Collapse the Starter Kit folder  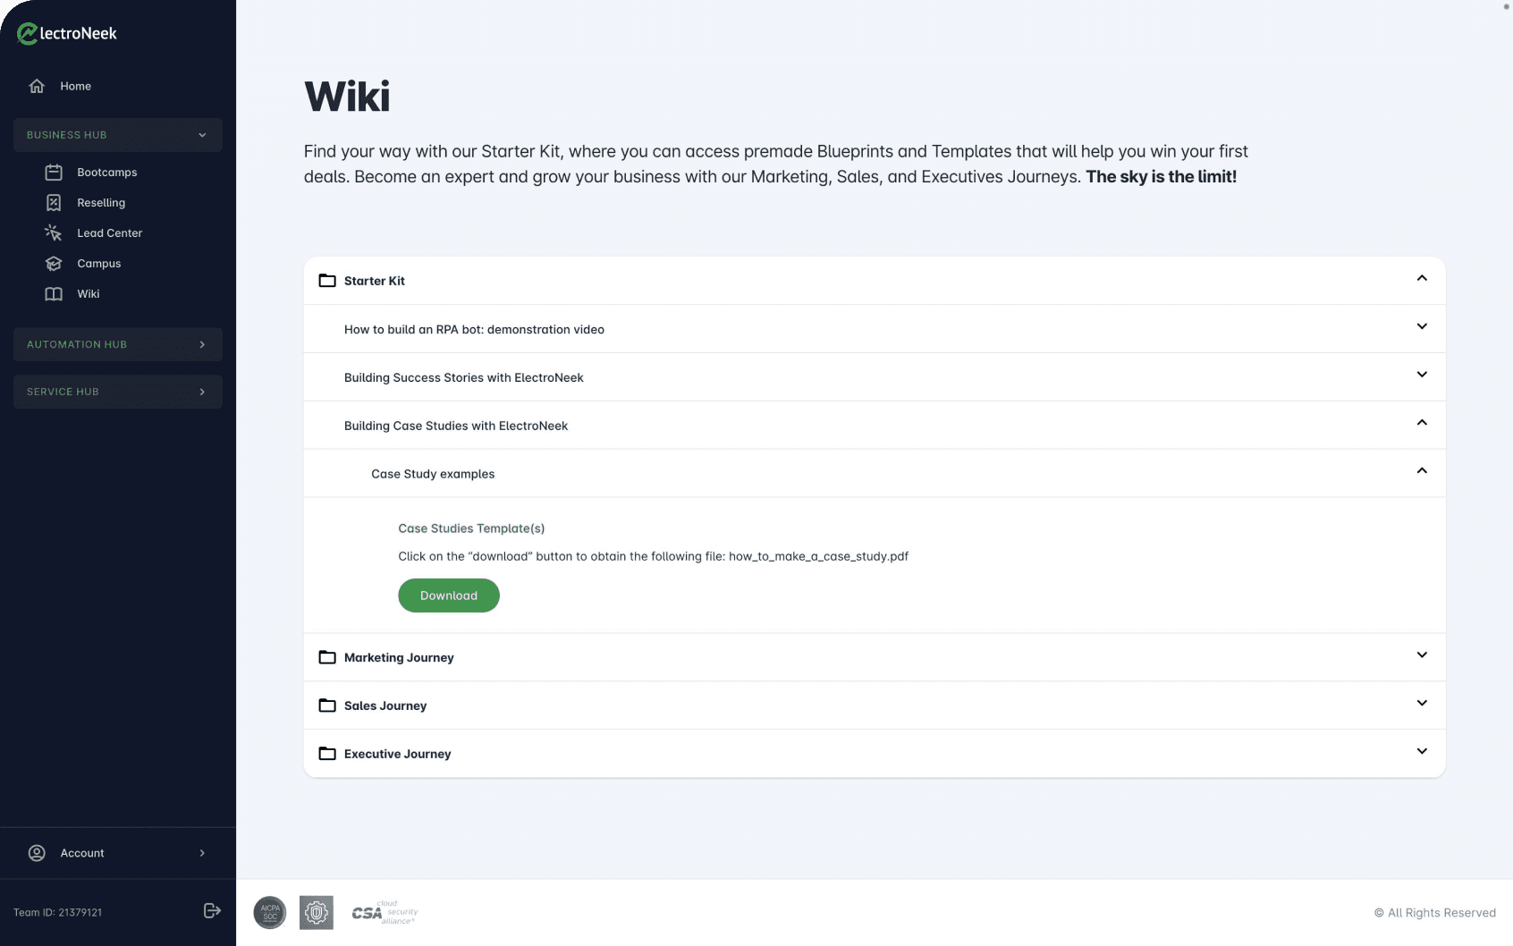click(1422, 278)
